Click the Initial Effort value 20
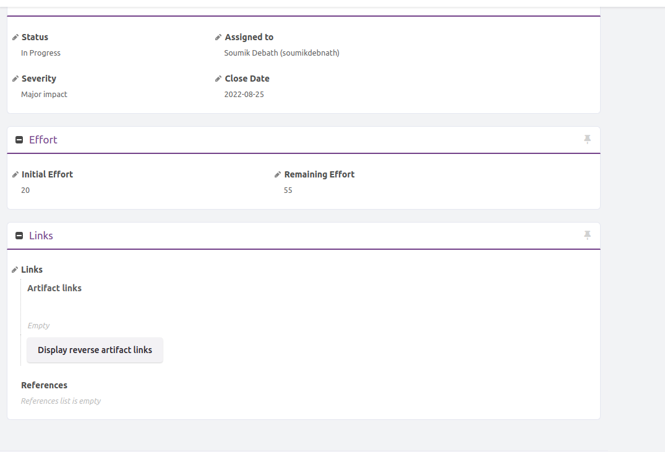The width and height of the screenshot is (665, 452). coord(25,190)
